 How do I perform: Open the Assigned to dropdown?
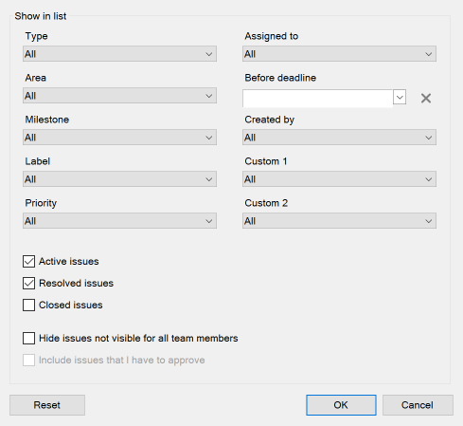pyautogui.click(x=339, y=54)
